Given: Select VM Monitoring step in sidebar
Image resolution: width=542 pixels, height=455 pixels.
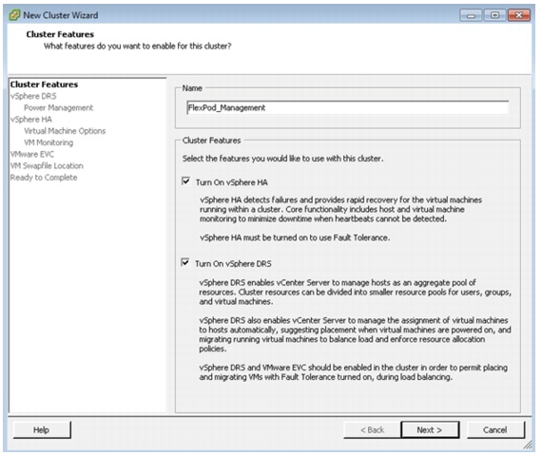Looking at the screenshot, I should (x=48, y=142).
